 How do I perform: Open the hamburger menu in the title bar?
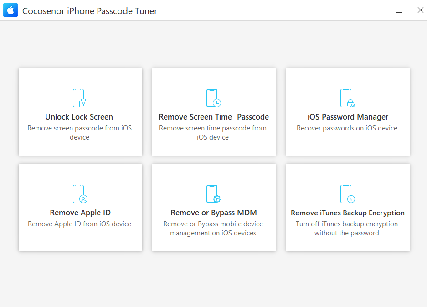click(399, 10)
